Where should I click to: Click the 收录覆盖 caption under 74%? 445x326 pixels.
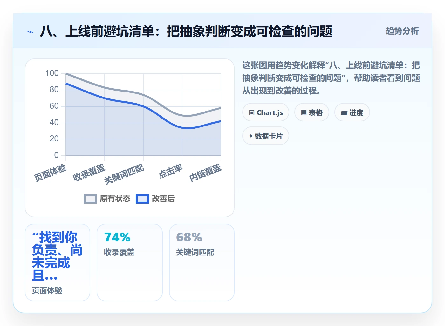119,252
